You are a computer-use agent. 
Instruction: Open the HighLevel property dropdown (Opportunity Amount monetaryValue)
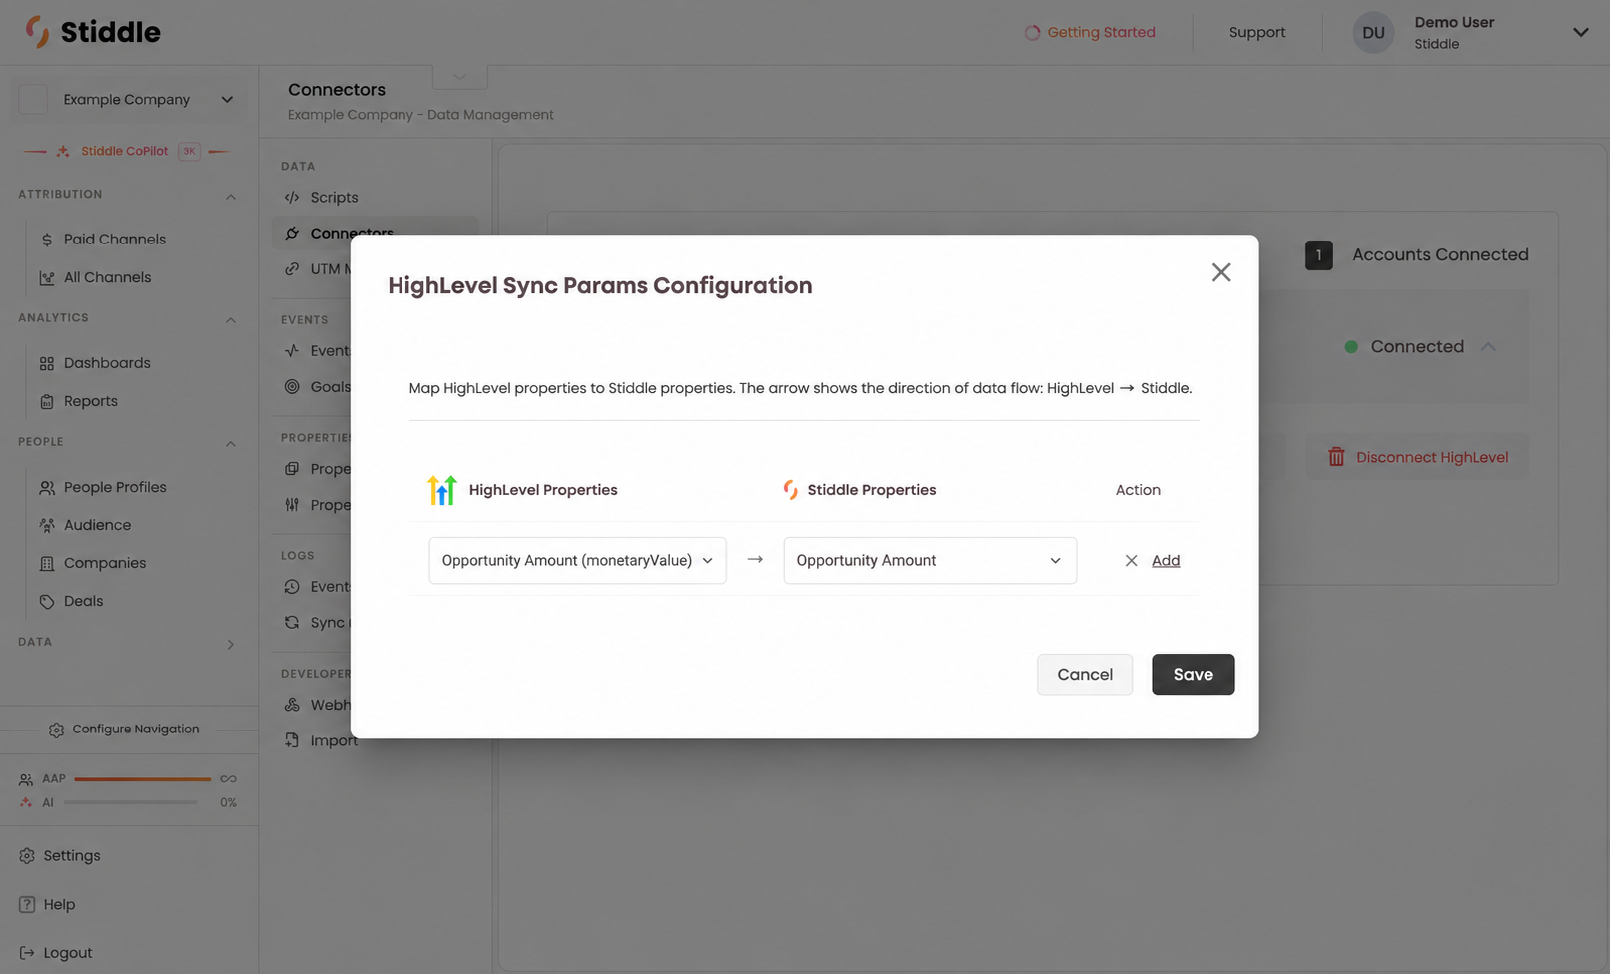(x=577, y=560)
